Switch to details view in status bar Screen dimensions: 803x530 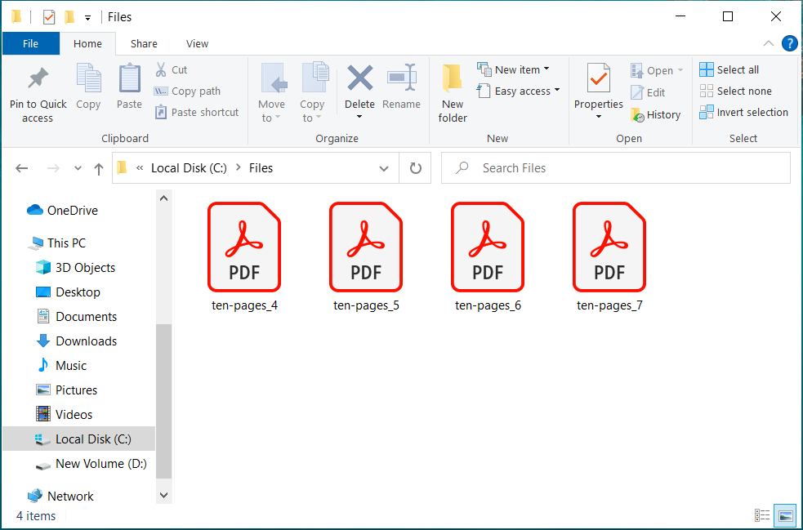coord(762,515)
